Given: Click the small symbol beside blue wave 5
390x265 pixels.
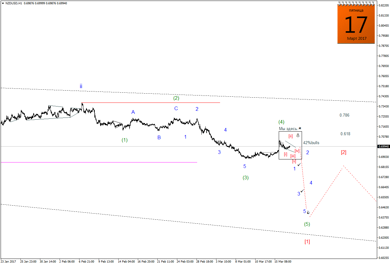Looking at the screenshot, I should [308, 212].
